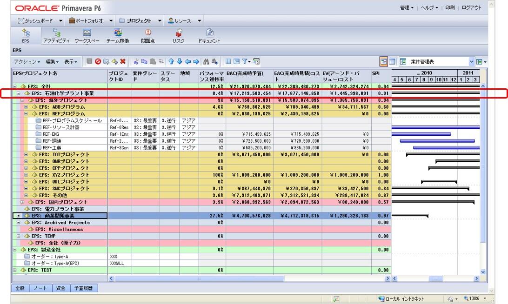Click the blue indent right arrow icon
This screenshot has width=508, height=304.
196,61
